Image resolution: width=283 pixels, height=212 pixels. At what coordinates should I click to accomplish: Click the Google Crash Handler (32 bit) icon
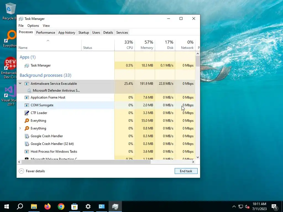pyautogui.click(x=27, y=144)
